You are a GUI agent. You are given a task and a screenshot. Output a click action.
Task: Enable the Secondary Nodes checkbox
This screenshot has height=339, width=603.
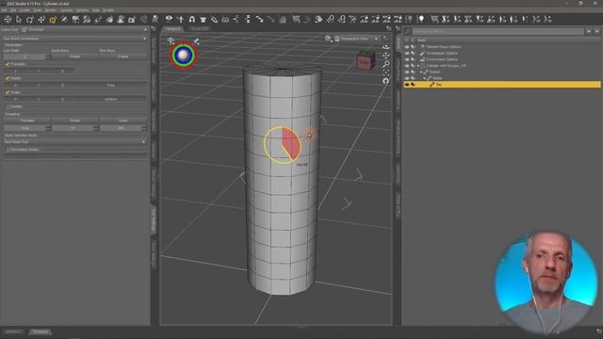[8, 150]
